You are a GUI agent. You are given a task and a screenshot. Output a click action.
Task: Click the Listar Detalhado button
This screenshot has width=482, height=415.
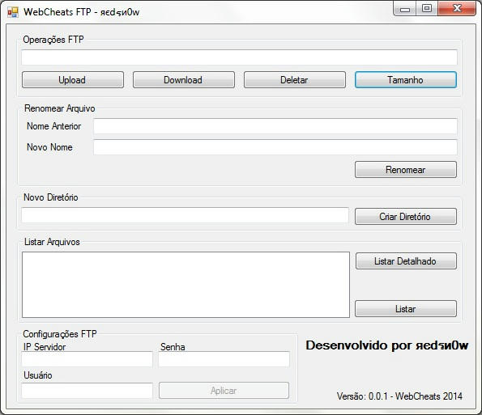[406, 261]
